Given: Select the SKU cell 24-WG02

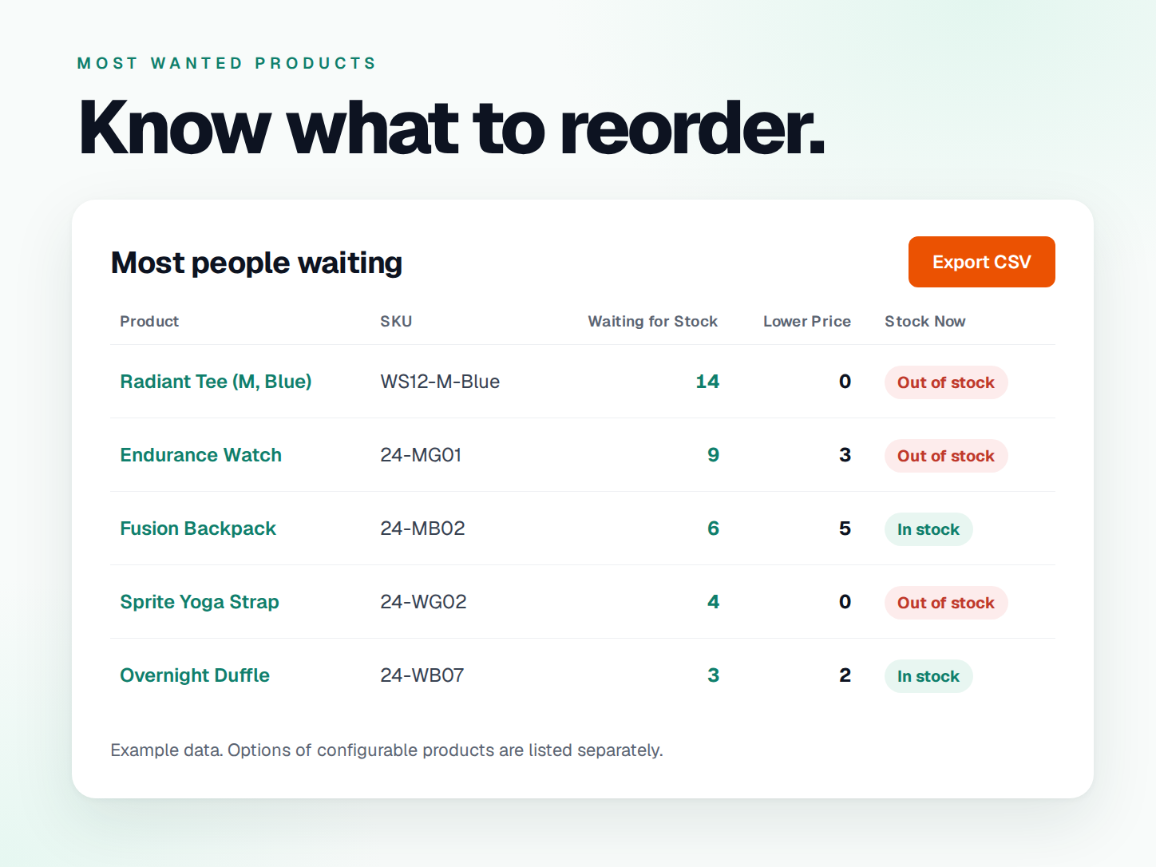Looking at the screenshot, I should [423, 602].
